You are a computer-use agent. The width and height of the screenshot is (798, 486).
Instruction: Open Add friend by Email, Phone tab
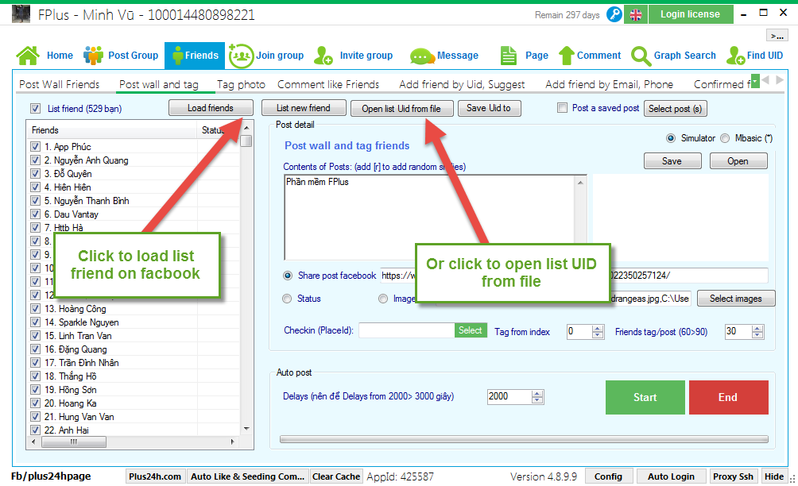[609, 84]
